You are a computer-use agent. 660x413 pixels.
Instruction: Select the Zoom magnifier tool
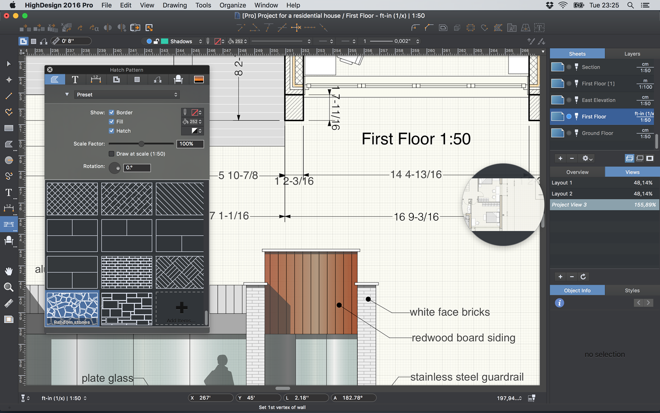8,287
